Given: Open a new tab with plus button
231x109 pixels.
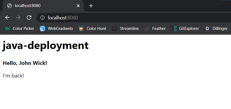Looking at the screenshot, I should tap(91, 6).
